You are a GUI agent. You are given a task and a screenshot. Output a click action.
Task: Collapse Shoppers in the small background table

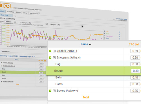coord(1,66)
